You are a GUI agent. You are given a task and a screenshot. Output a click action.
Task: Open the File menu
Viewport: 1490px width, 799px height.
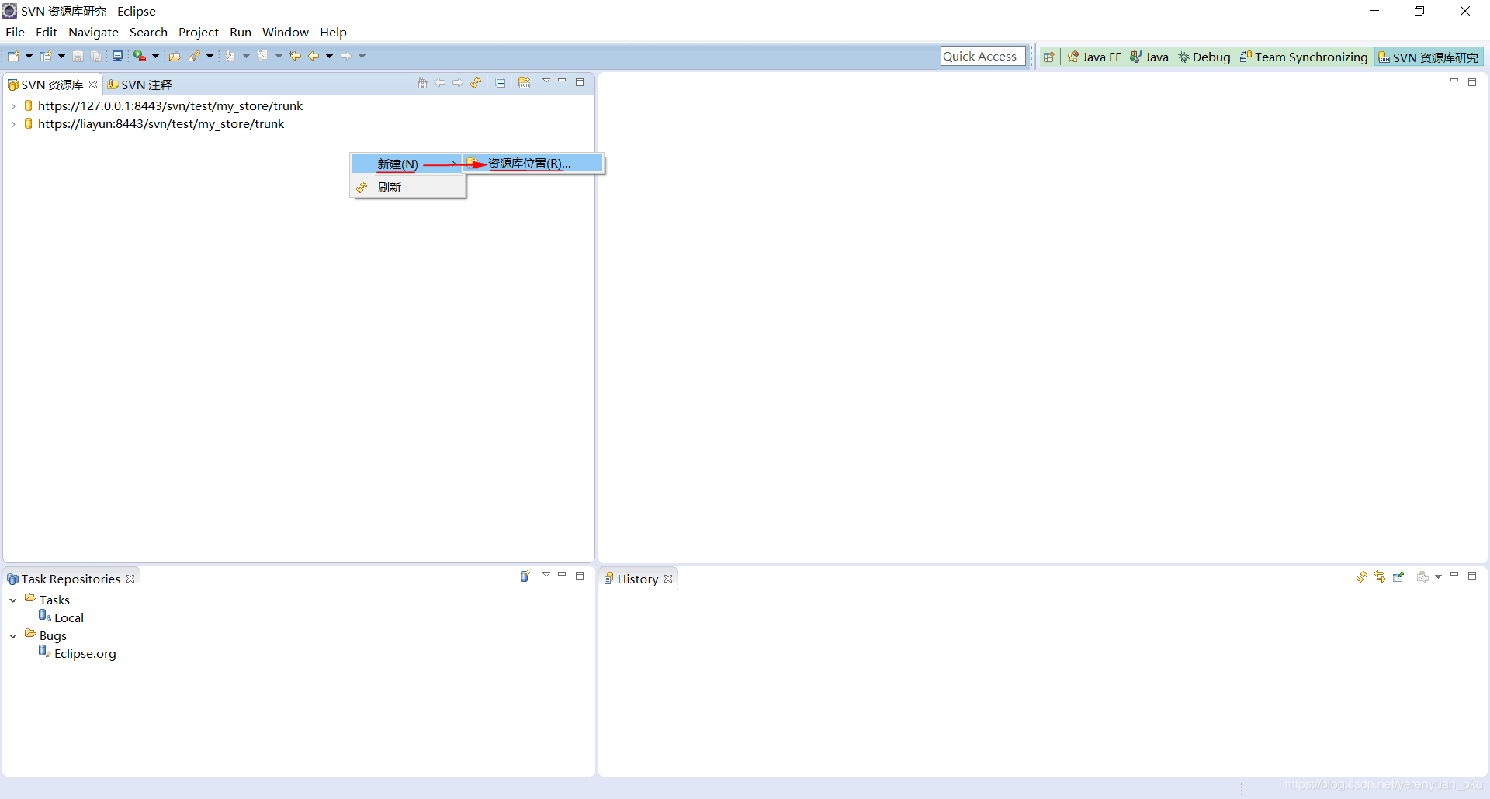tap(15, 32)
